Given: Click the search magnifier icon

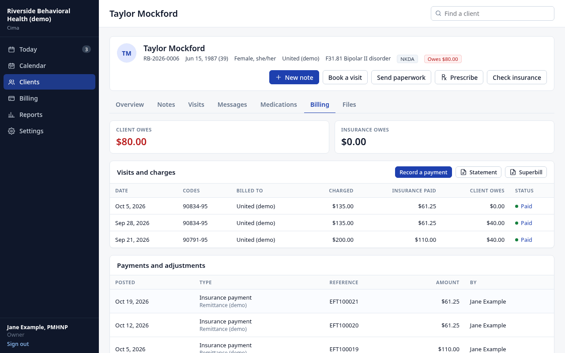Looking at the screenshot, I should [x=438, y=13].
